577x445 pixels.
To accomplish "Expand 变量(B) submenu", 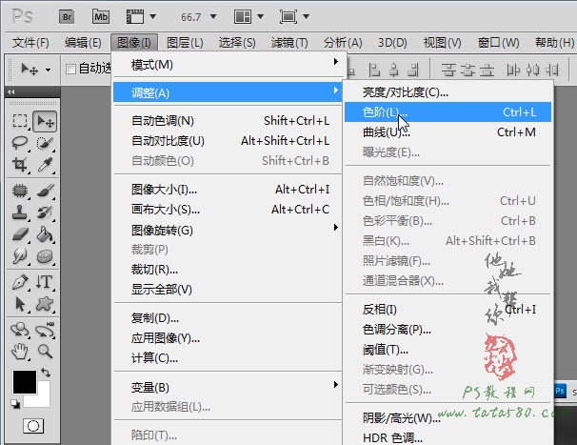I will click(228, 387).
